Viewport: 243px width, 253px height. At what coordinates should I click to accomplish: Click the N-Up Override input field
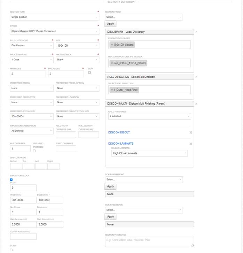click(20, 148)
